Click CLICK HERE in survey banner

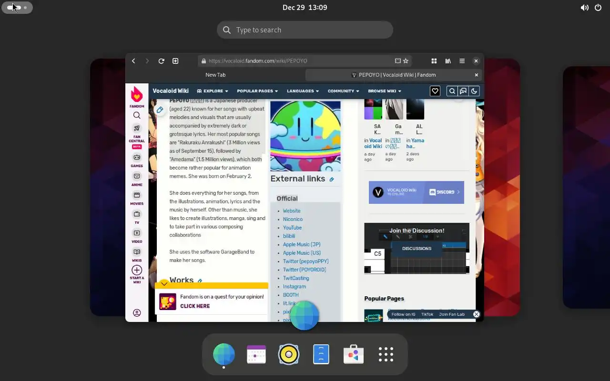pos(195,306)
